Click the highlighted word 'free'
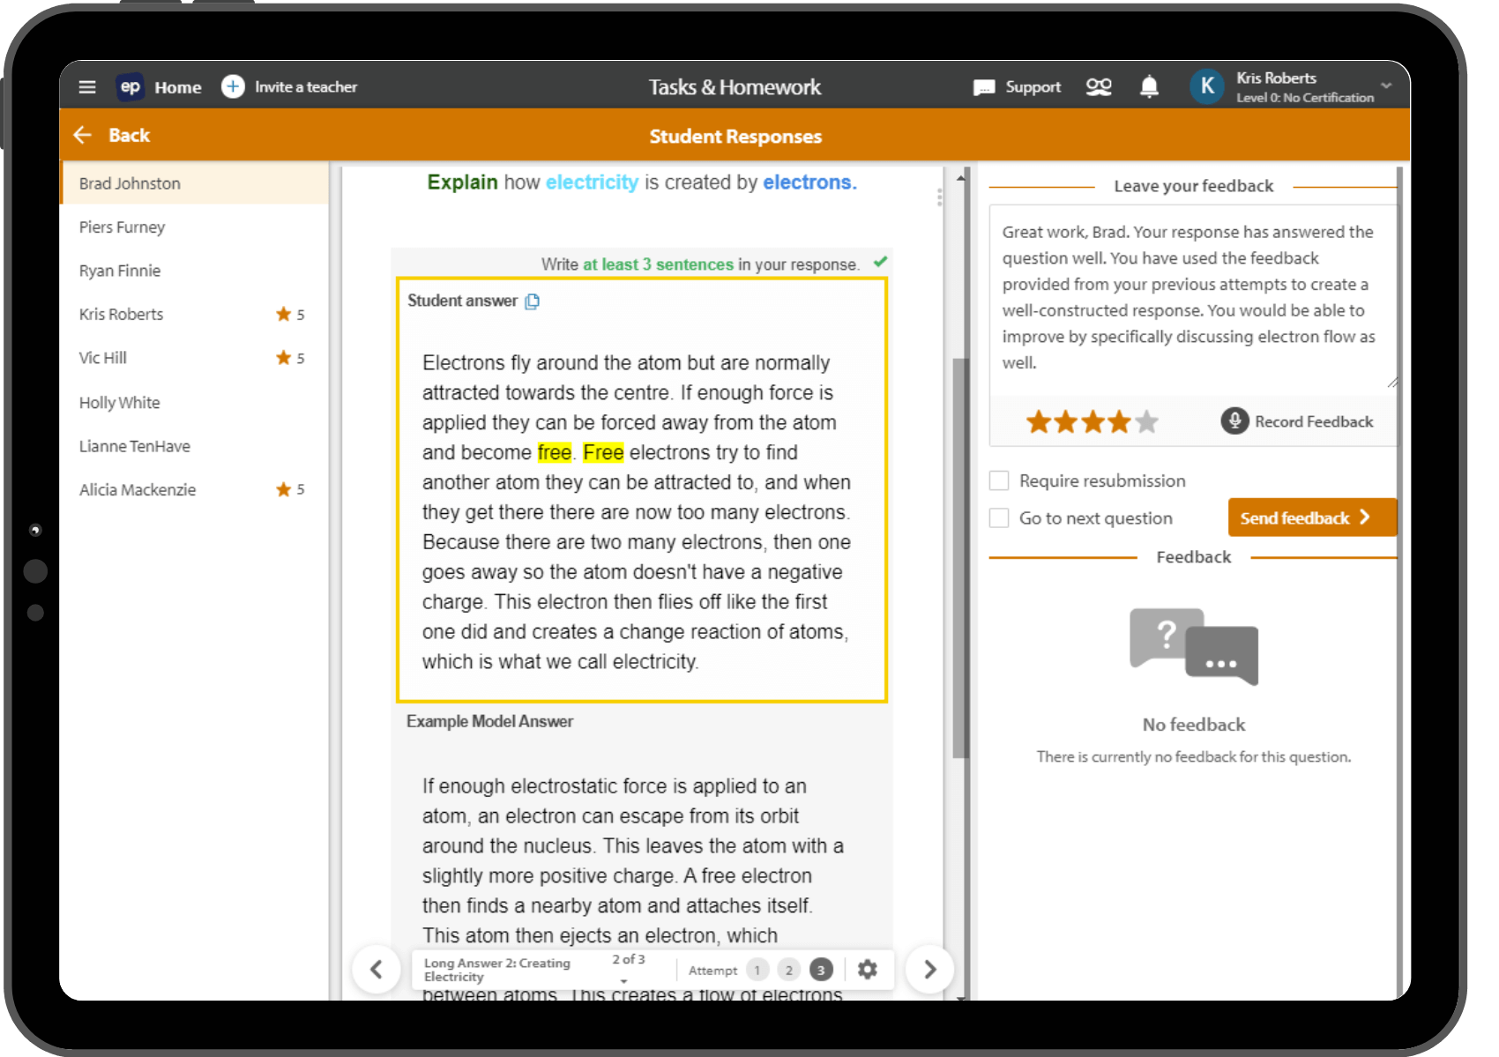1499x1057 pixels. (555, 452)
